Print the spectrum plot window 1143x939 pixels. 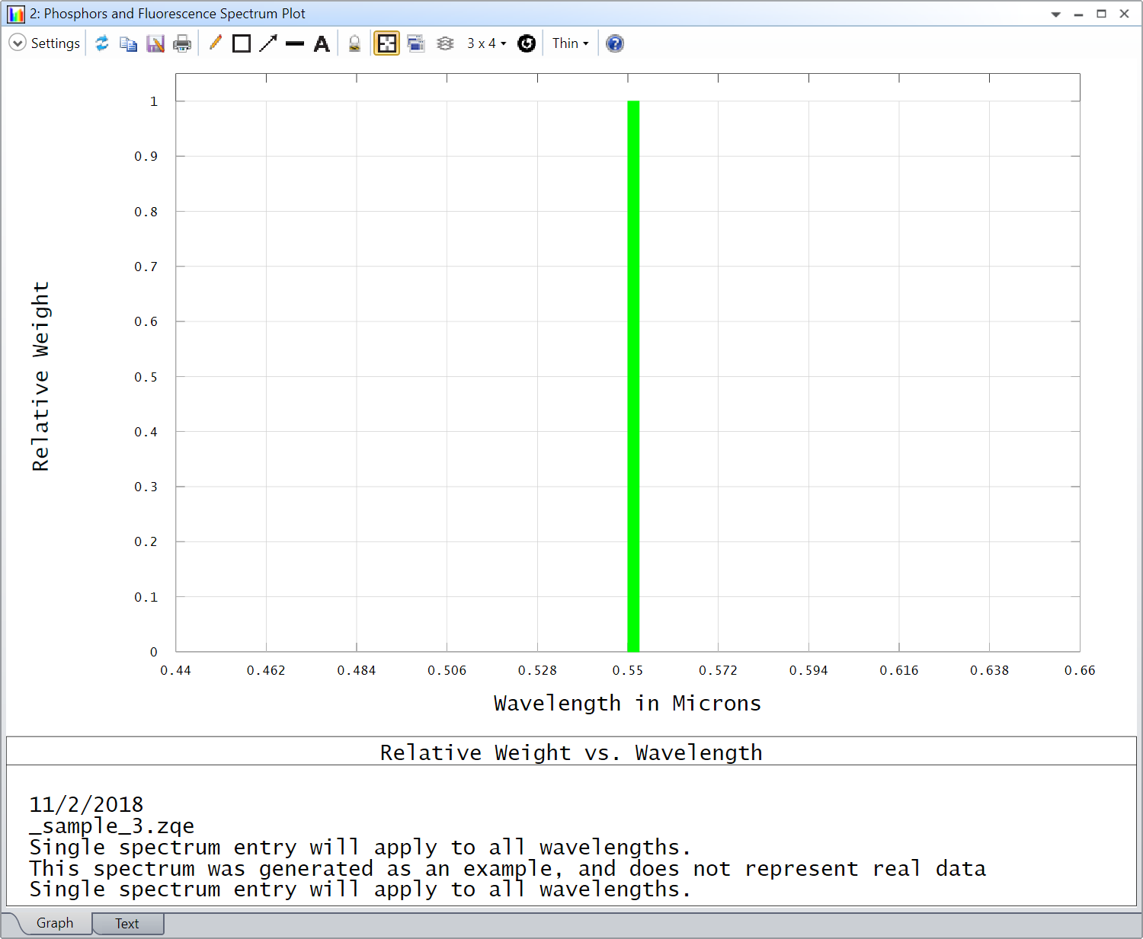pos(182,43)
